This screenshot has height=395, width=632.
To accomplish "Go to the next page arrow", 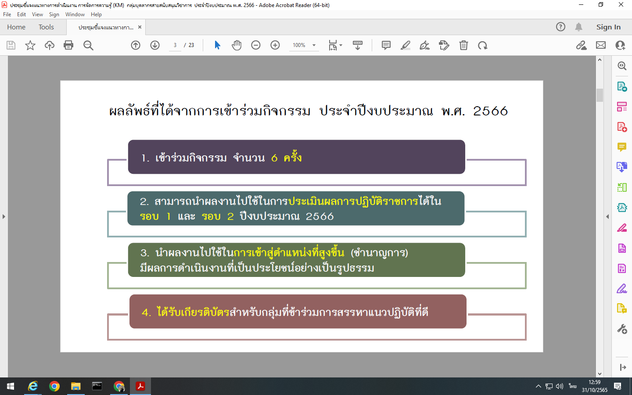I will tap(155, 45).
